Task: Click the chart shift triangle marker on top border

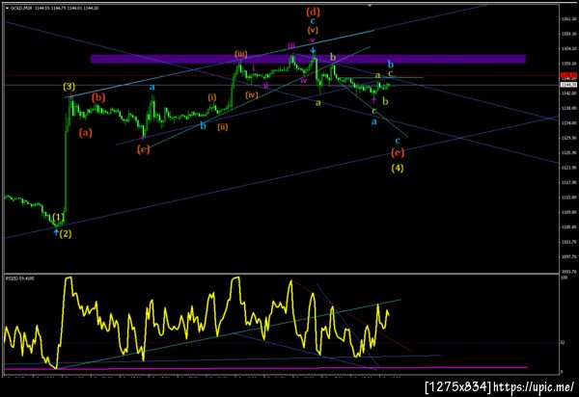Action: coord(370,6)
